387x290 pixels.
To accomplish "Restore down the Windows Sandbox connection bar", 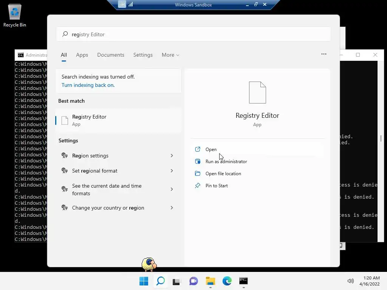I will point(256,4).
